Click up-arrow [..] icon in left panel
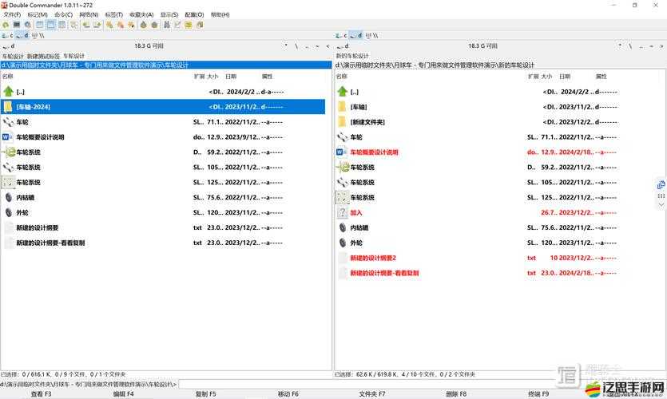667x399 pixels. (8, 91)
